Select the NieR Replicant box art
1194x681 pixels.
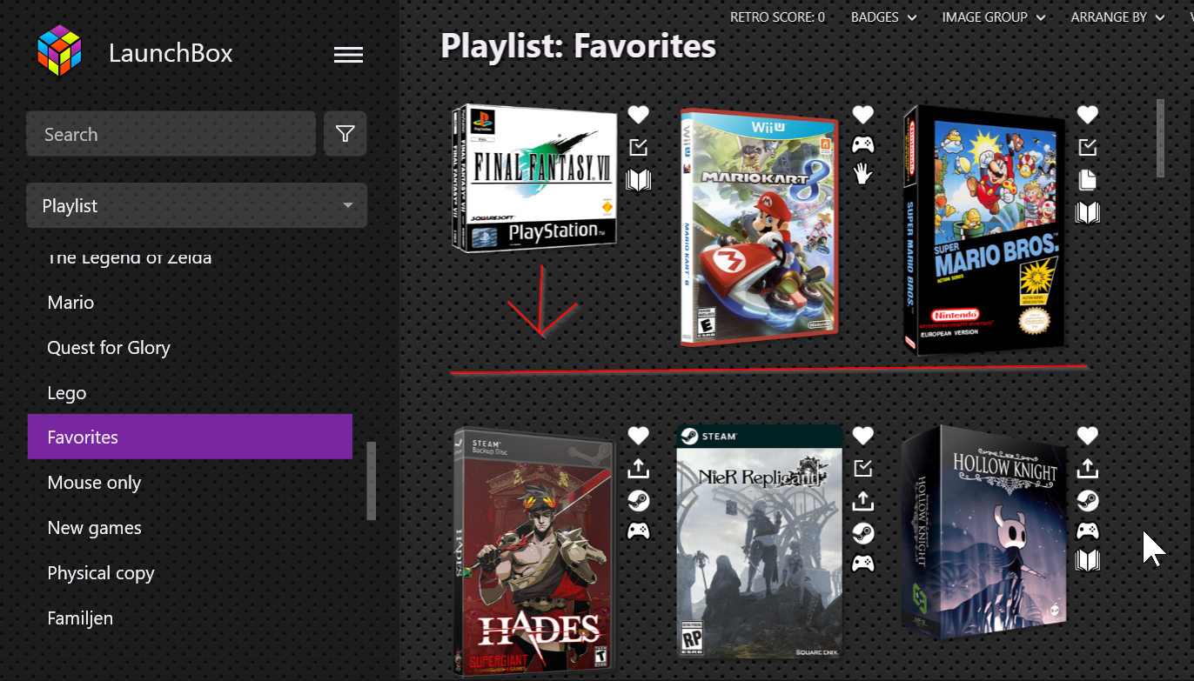759,541
